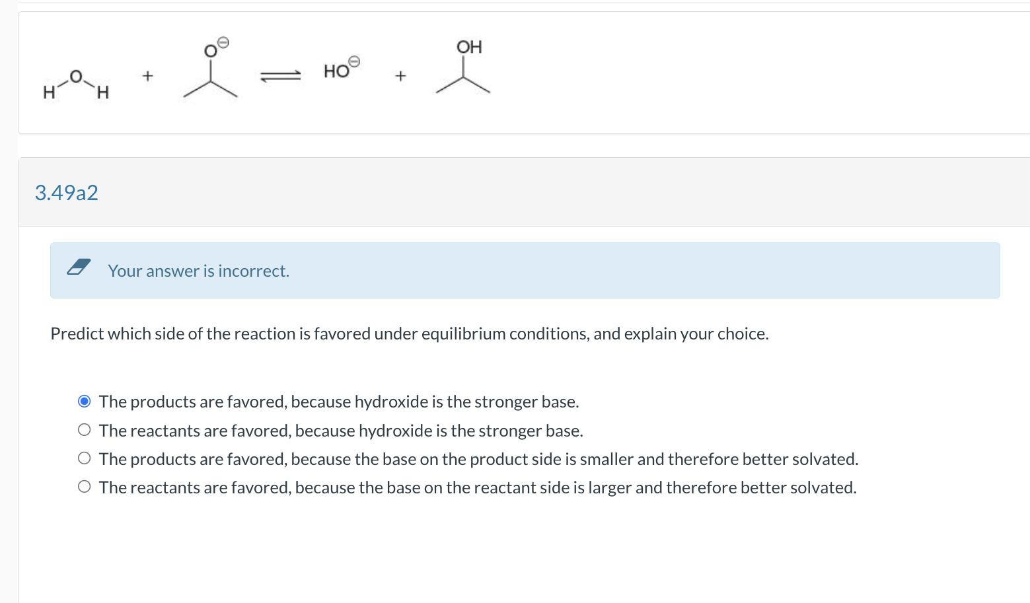This screenshot has width=1030, height=603.
Task: Click the hydroxide ion HO⁻ label
Action: click(x=342, y=67)
